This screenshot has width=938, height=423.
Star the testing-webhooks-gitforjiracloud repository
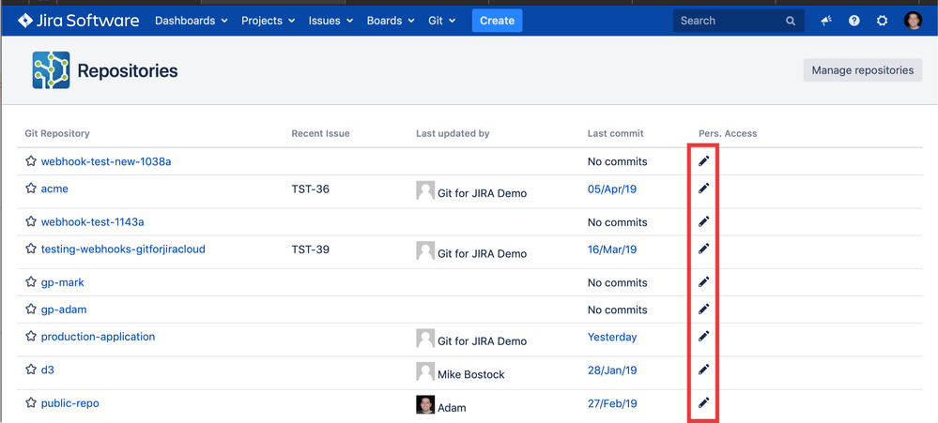(x=31, y=249)
